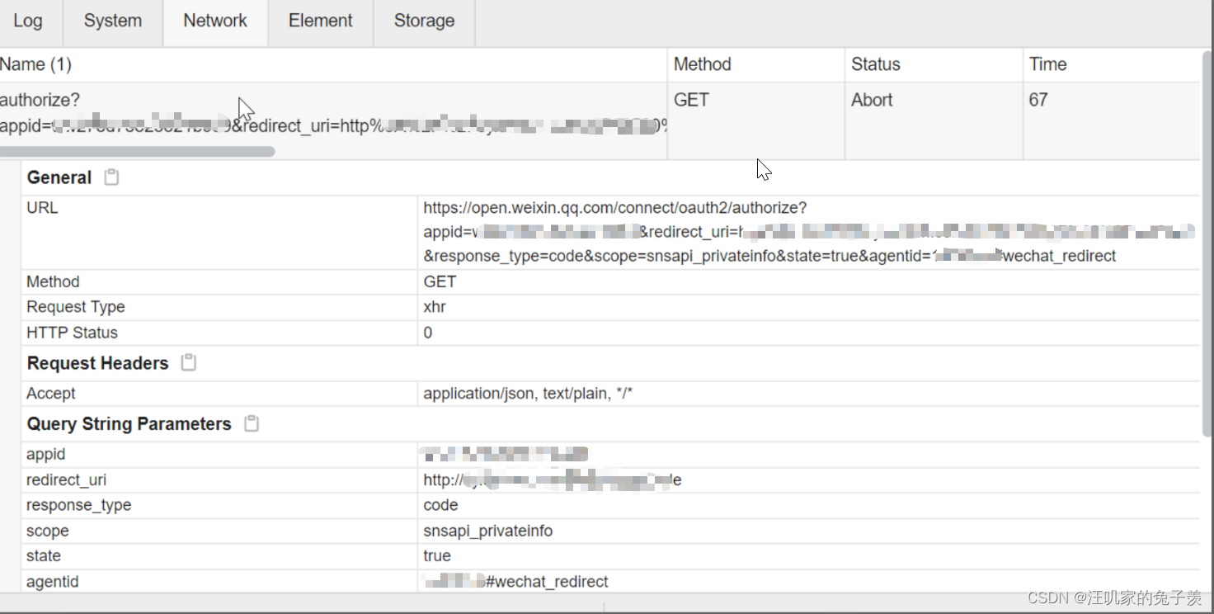The width and height of the screenshot is (1214, 614).
Task: Switch to the Storage tab
Action: tap(424, 21)
